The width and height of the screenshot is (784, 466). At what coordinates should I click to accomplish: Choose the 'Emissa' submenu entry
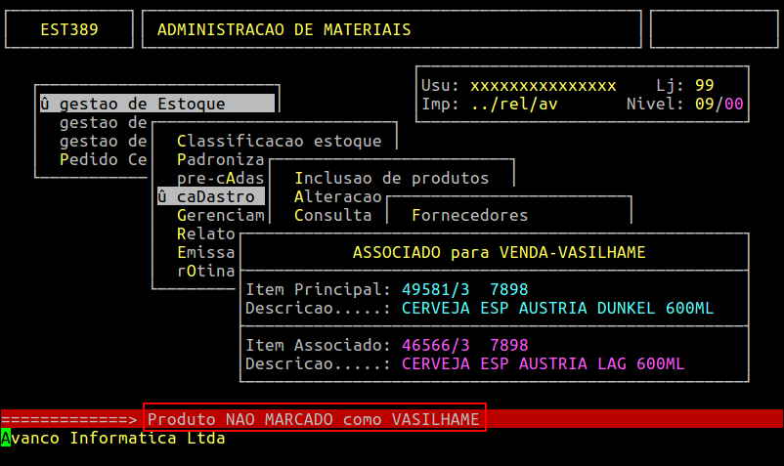(205, 252)
